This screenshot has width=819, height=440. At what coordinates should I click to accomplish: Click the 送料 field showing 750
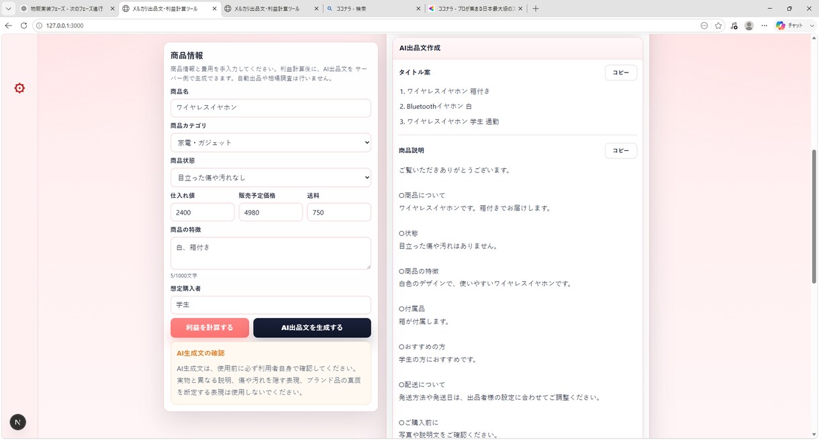(x=339, y=212)
